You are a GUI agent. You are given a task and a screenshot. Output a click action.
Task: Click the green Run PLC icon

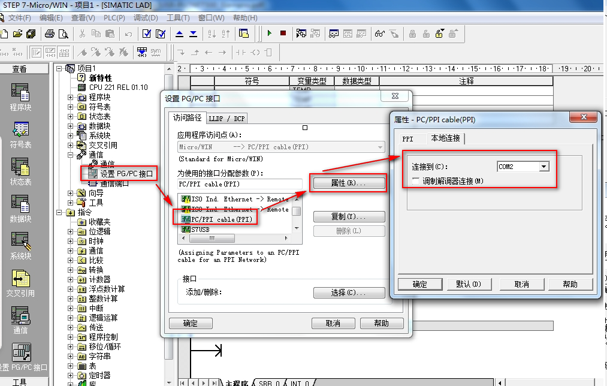[270, 34]
